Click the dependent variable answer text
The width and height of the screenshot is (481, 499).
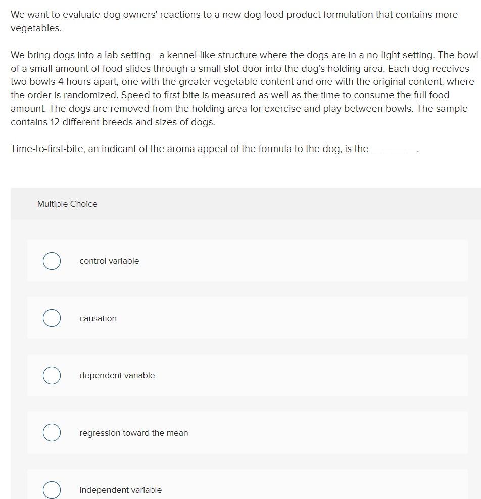(117, 375)
